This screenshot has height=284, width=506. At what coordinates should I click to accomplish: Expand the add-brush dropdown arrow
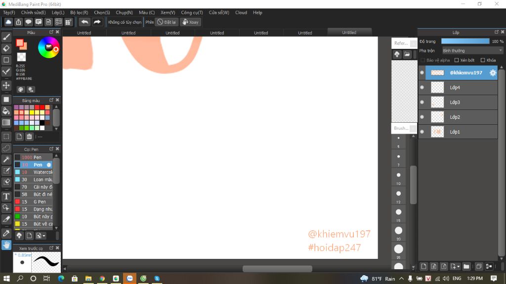pyautogui.click(x=44, y=236)
